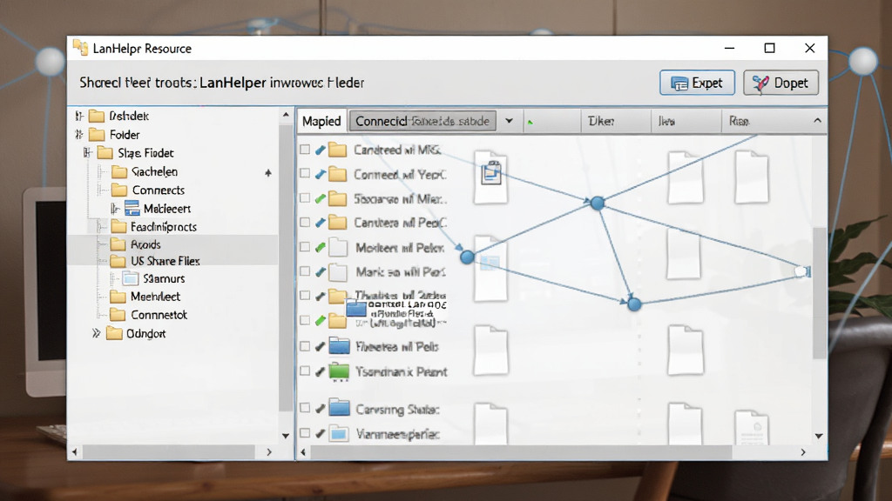Click the Meehdeet folder icon
The width and height of the screenshot is (892, 501).
tap(118, 297)
